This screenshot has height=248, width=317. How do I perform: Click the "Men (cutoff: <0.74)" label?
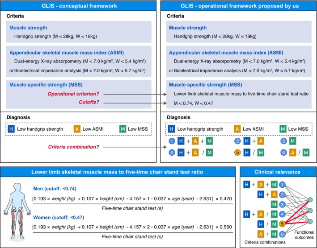[55, 189]
